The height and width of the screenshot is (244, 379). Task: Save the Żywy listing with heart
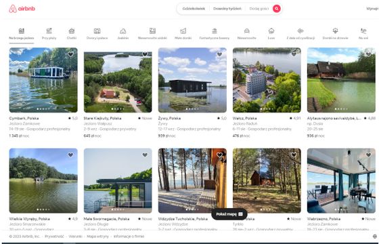pos(219,54)
